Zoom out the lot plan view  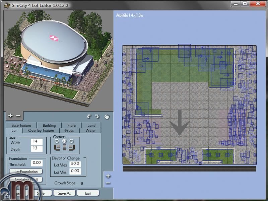pyautogui.click(x=108, y=183)
